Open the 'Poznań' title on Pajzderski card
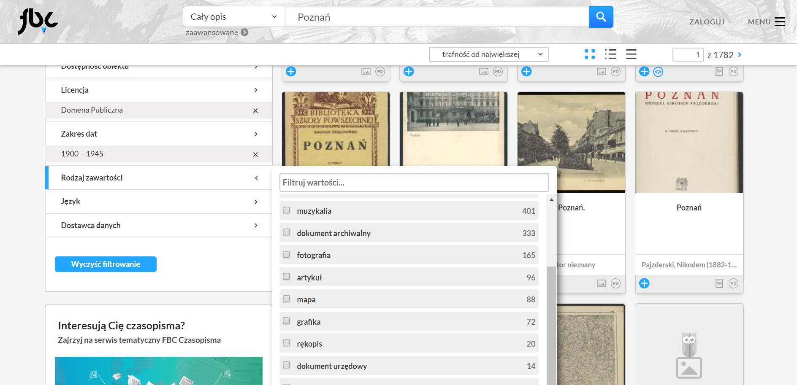This screenshot has height=385, width=797. [x=689, y=207]
